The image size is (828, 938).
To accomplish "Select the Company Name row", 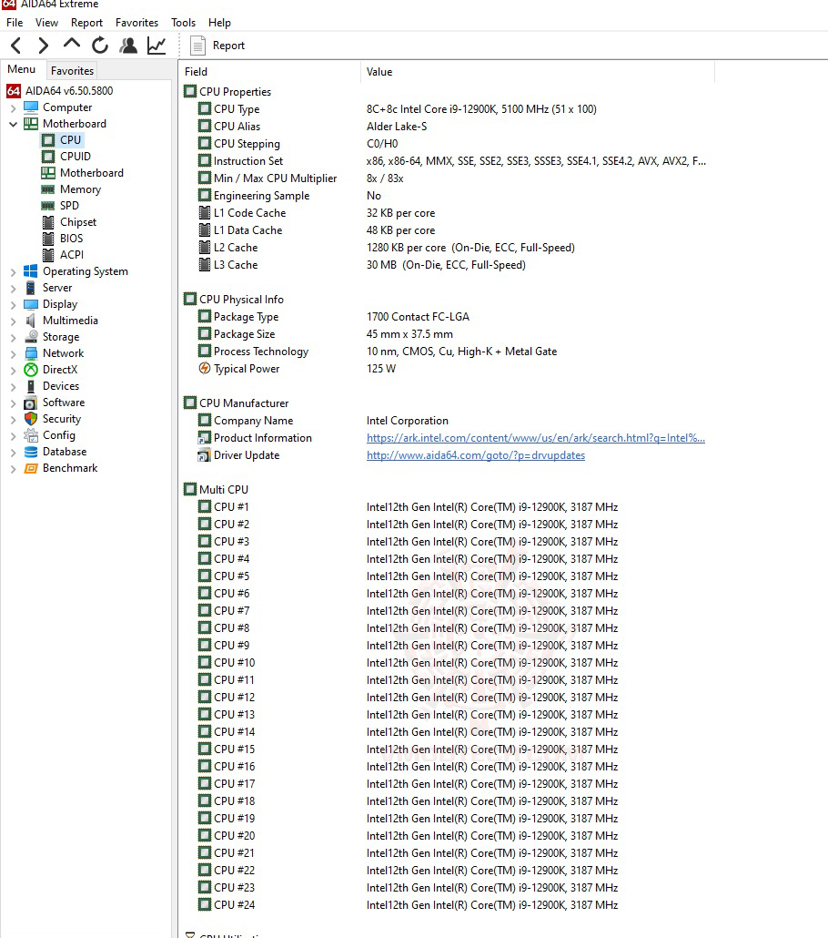I will (449, 421).
